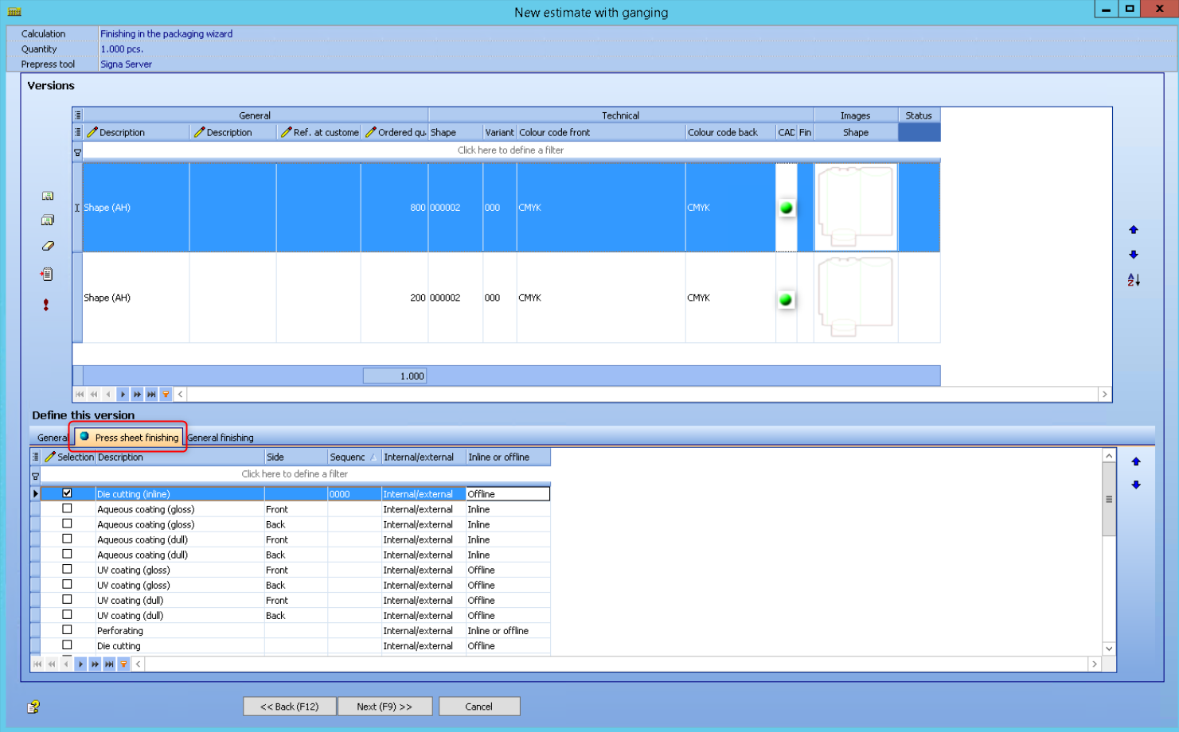Open column chooser menu in versions grid
Image resolution: width=1179 pixels, height=732 pixels.
point(77,132)
